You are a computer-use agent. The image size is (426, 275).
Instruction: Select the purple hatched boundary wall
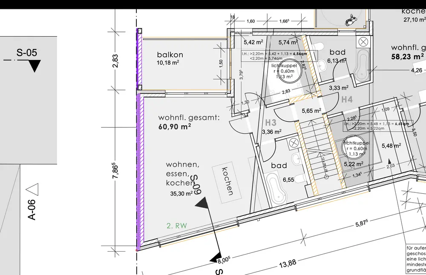[x=139, y=170]
